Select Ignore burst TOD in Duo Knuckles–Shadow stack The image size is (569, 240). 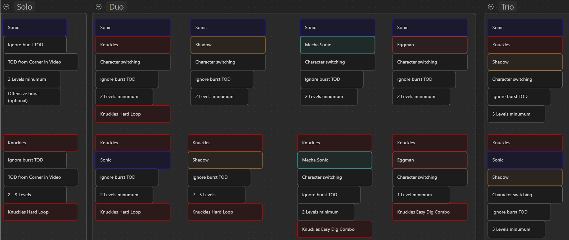pos(219,177)
